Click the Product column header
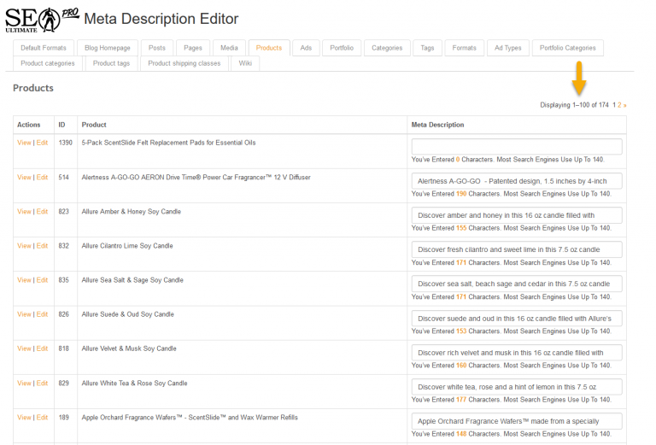The height and width of the screenshot is (445, 656). pos(94,125)
